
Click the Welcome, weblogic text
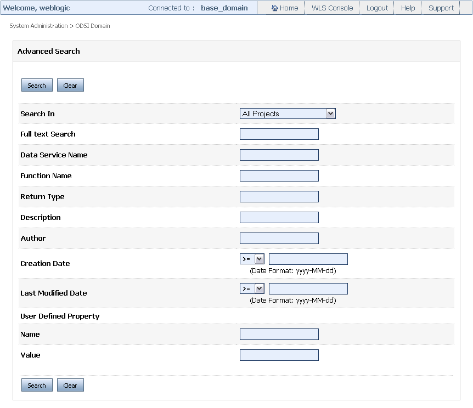click(x=37, y=8)
